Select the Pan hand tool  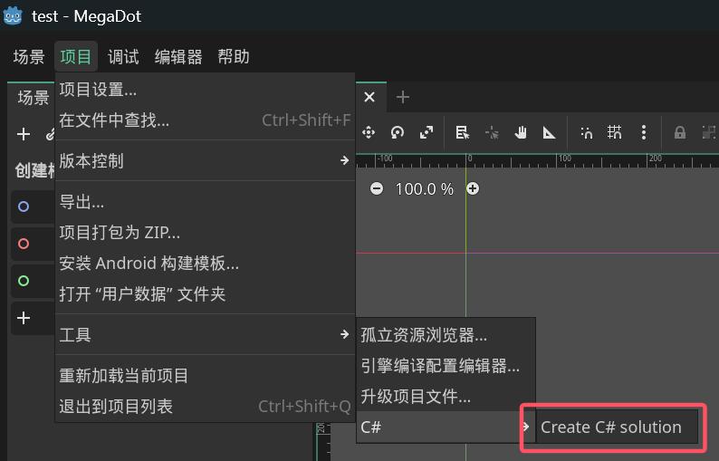click(x=521, y=132)
